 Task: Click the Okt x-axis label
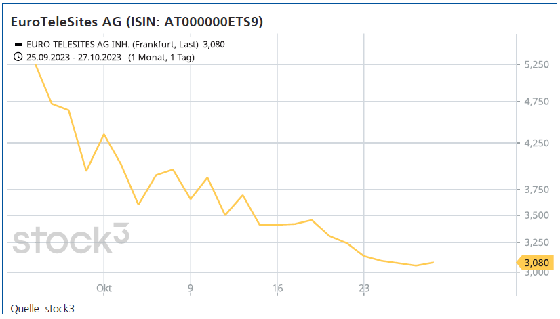104,289
